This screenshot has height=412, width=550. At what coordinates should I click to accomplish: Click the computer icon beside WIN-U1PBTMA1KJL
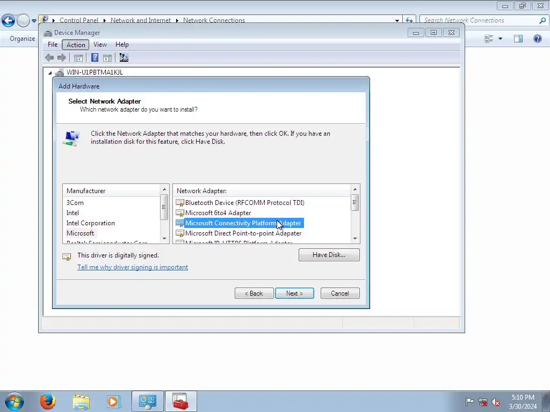click(x=59, y=72)
